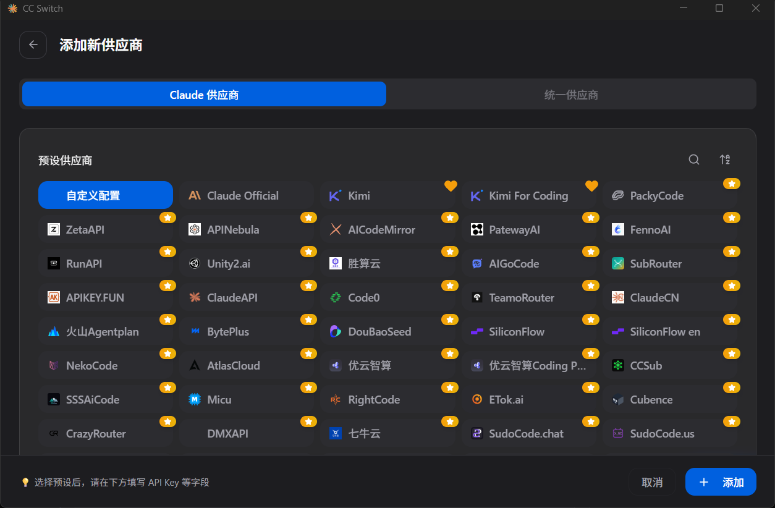Select the SSSAiCode preset
The width and height of the screenshot is (775, 508).
[x=106, y=399]
